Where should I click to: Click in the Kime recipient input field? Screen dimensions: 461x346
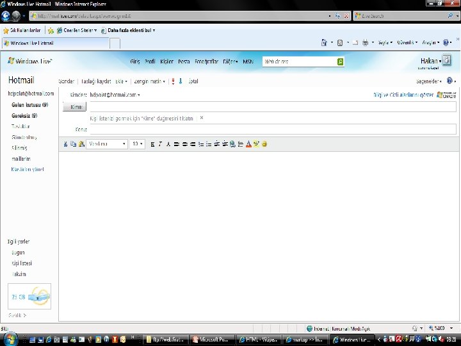[273, 107]
